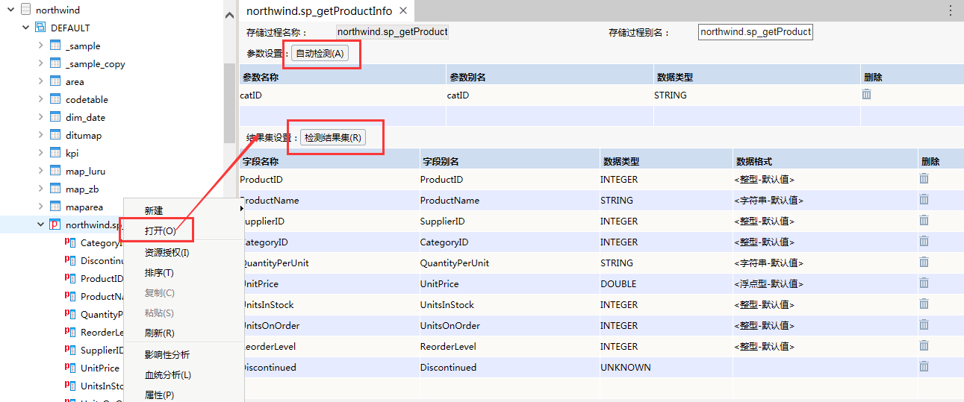Click trash icon in ProductID row
Viewport: 964px width, 402px height.
924,179
